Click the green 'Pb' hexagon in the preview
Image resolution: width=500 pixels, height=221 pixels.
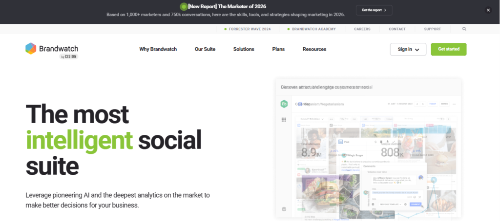click(284, 104)
